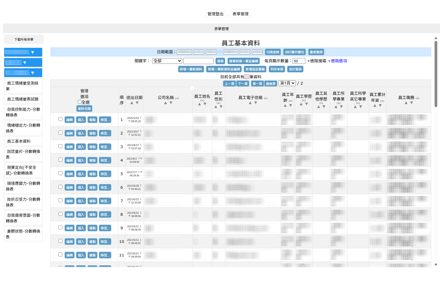This screenshot has height=282, width=443.
Task: Tick the 全選 select-all checkbox
Action: (x=80, y=102)
